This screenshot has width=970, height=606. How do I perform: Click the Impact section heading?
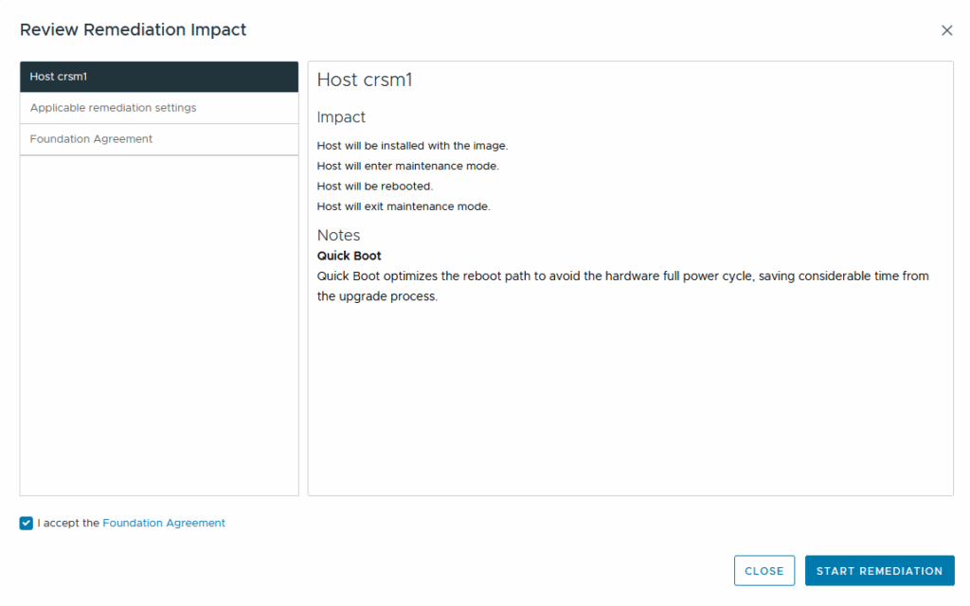pyautogui.click(x=341, y=116)
